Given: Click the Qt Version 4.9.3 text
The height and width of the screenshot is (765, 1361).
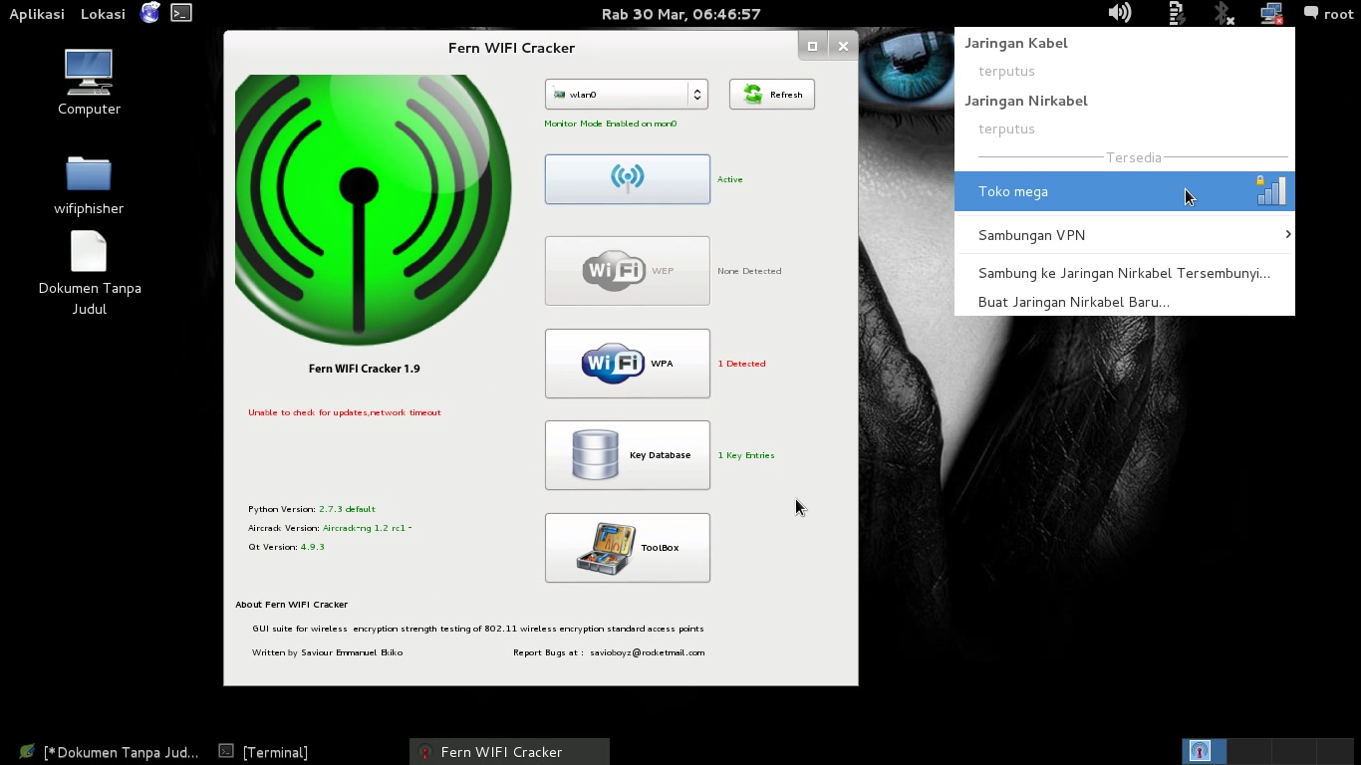Looking at the screenshot, I should [286, 547].
